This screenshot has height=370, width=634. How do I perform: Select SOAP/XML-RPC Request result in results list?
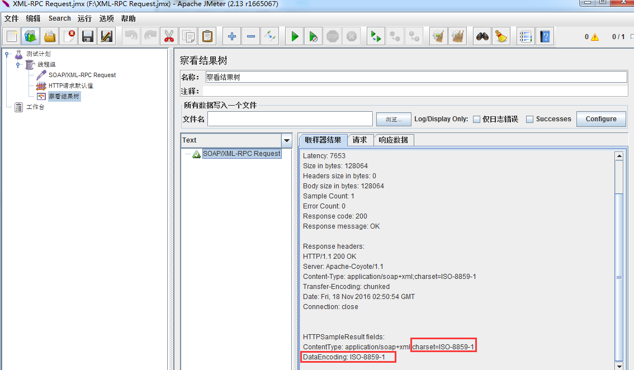(x=242, y=154)
